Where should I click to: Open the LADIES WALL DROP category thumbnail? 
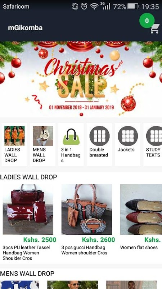pyautogui.click(x=14, y=136)
